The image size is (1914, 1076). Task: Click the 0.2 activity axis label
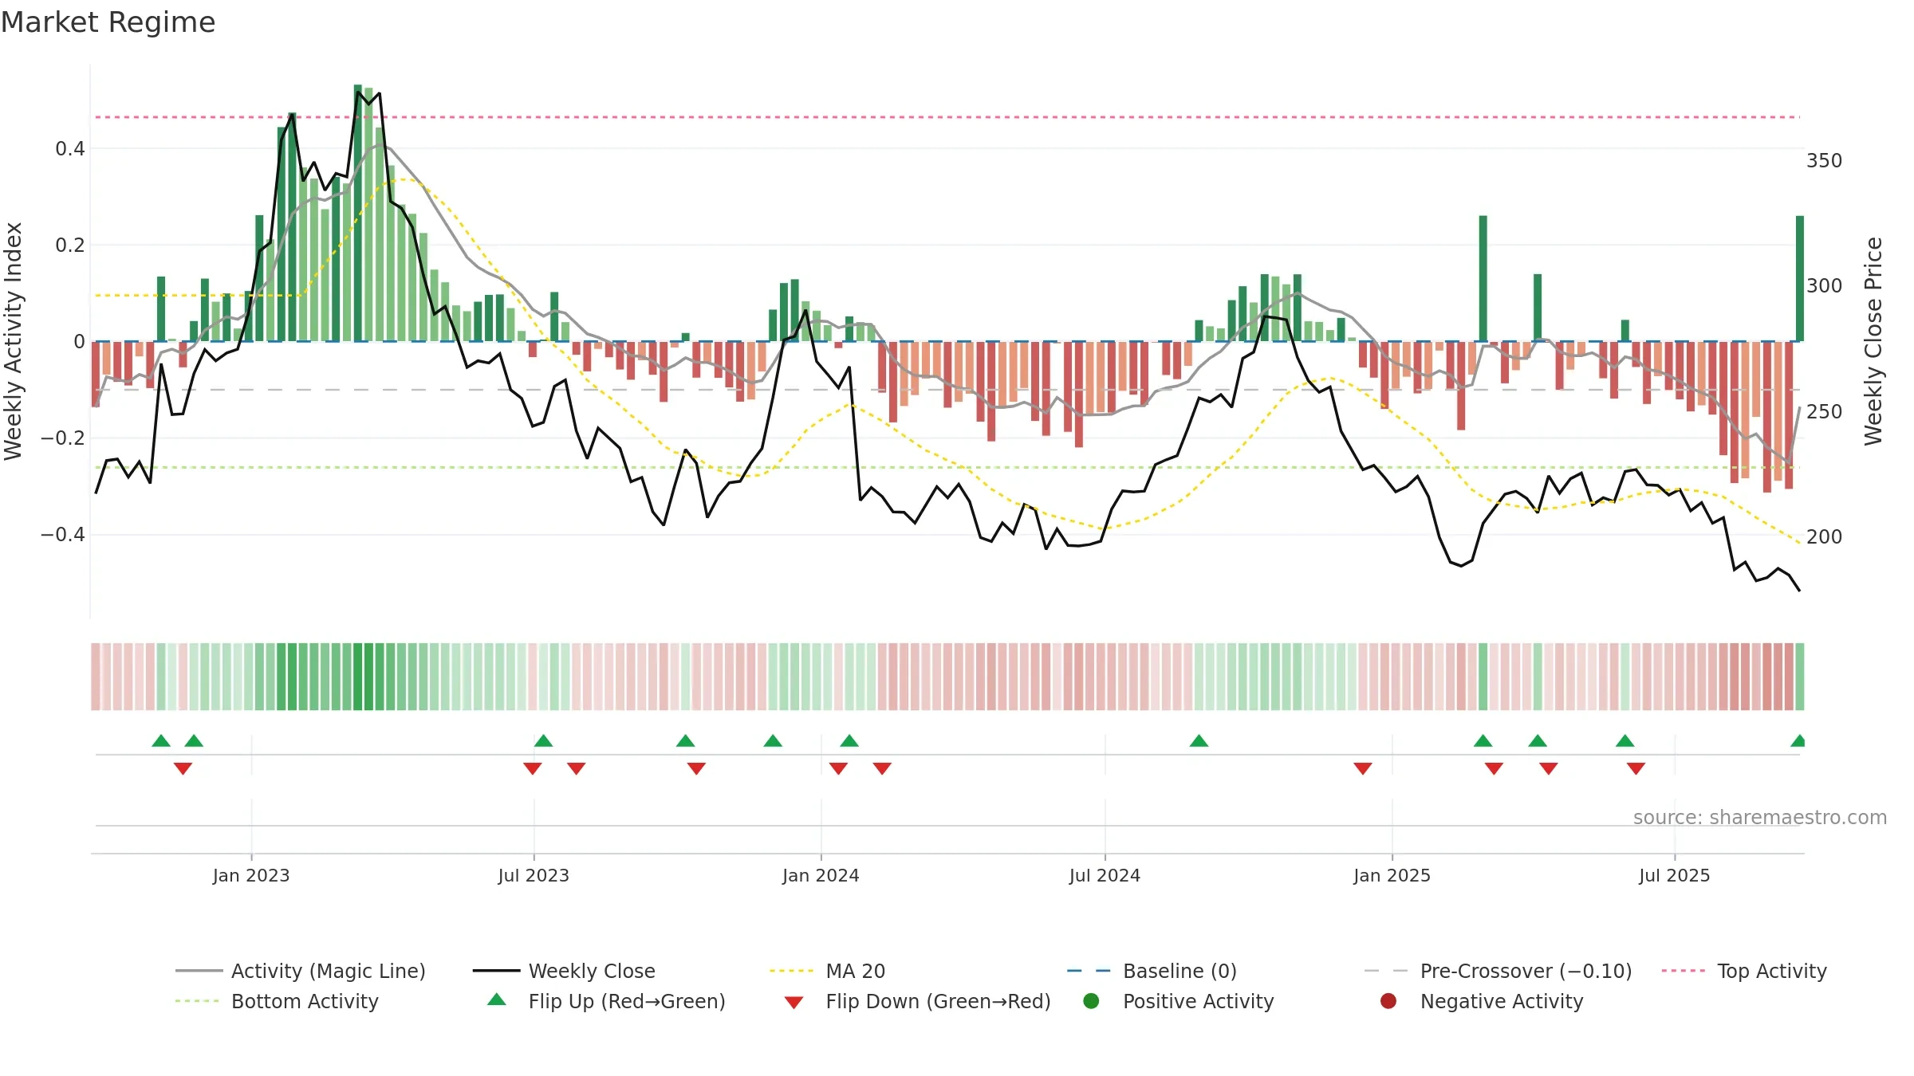point(70,245)
